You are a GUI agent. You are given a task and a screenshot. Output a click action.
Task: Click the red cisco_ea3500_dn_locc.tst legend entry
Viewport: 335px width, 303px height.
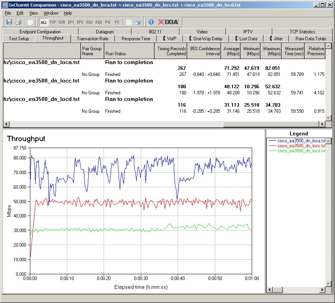pos(297,146)
